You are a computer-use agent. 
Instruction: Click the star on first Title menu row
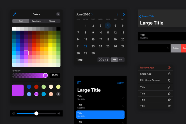[x=169, y=87]
